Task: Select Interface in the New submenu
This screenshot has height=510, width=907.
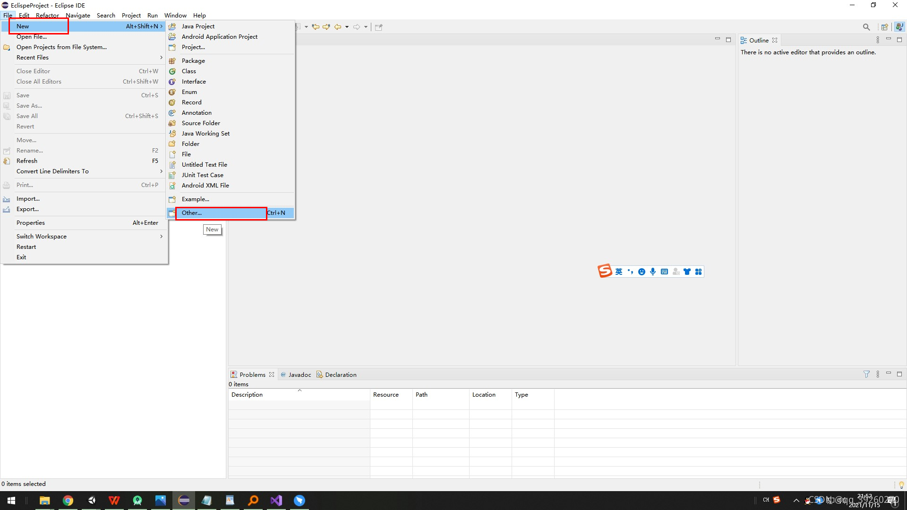Action: [x=193, y=82]
